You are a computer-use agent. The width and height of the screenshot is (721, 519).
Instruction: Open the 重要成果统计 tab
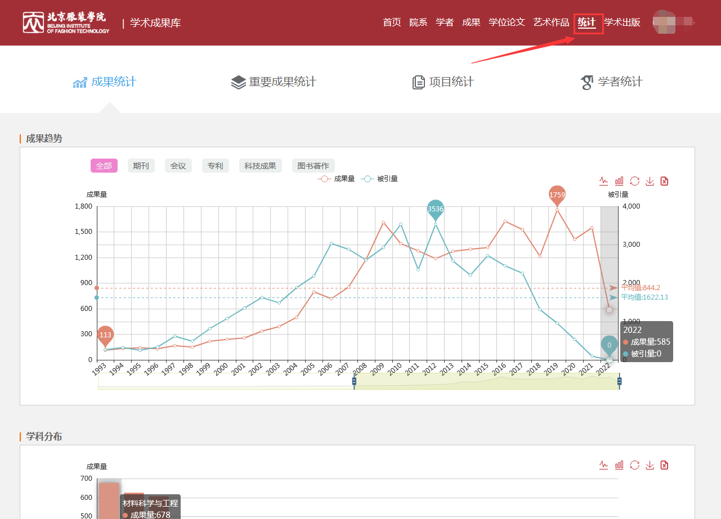click(274, 82)
